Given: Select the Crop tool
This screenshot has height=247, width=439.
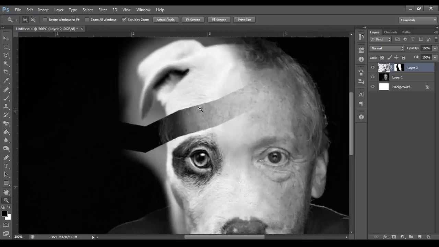Looking at the screenshot, I should (x=6, y=72).
